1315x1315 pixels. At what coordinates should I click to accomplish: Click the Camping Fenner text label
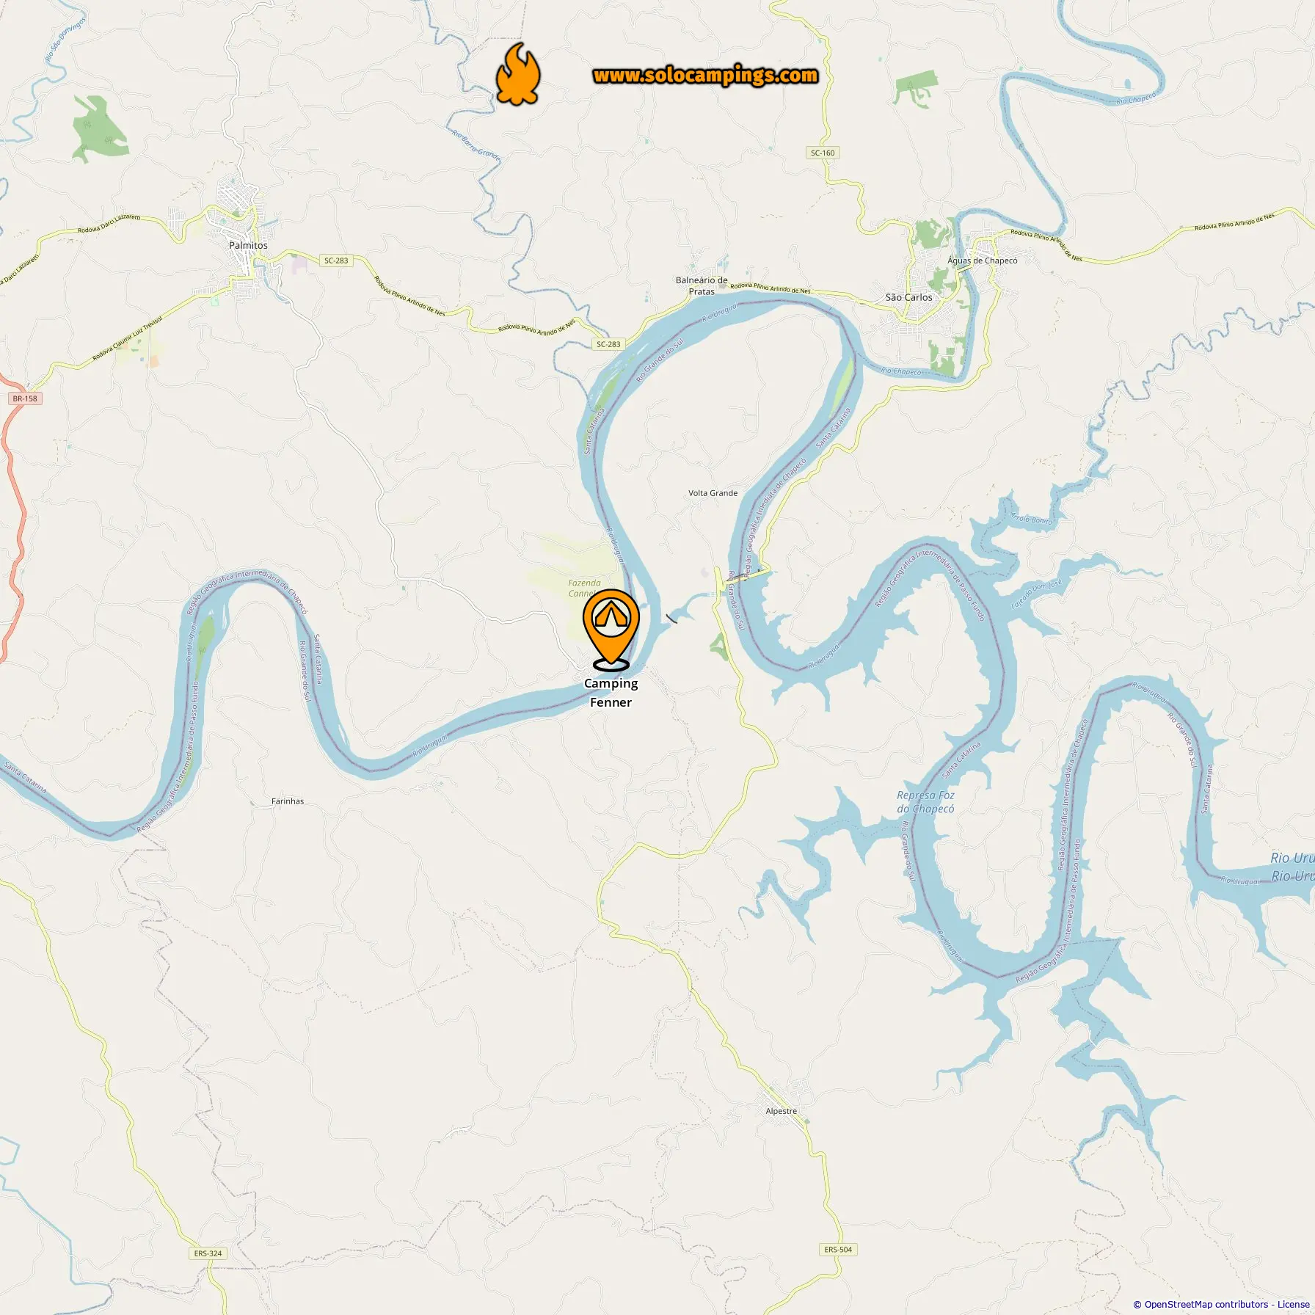pyautogui.click(x=611, y=693)
